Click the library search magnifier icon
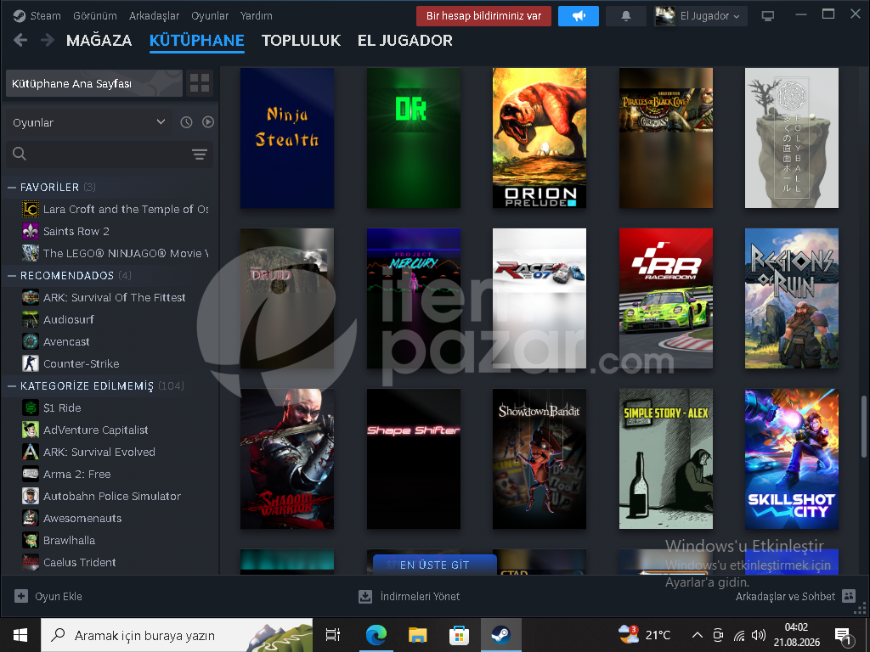The height and width of the screenshot is (652, 870). tap(20, 154)
